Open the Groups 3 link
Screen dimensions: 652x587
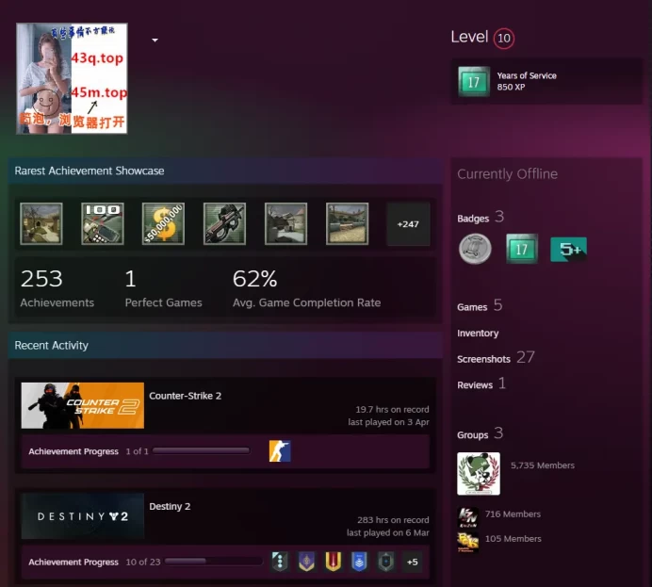pyautogui.click(x=480, y=434)
